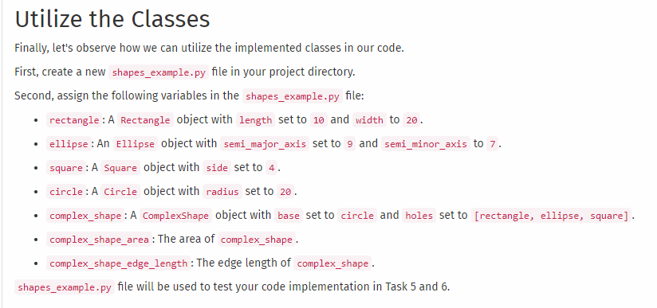Click the "complex_shape_area" variable code
This screenshot has width=657, height=308.
click(99, 240)
